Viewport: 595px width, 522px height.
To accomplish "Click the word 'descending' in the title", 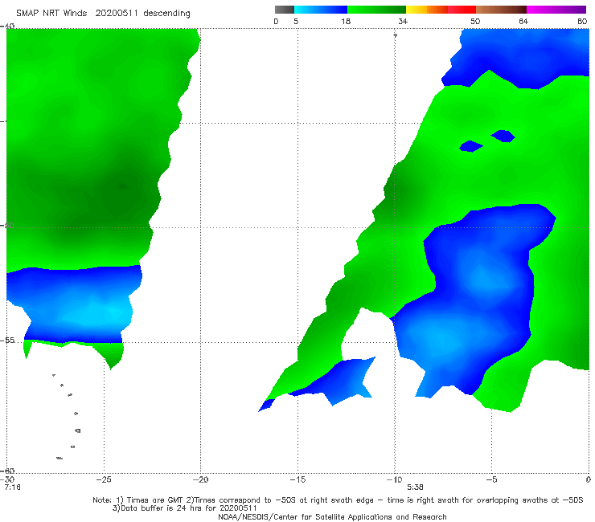I will pos(166,14).
